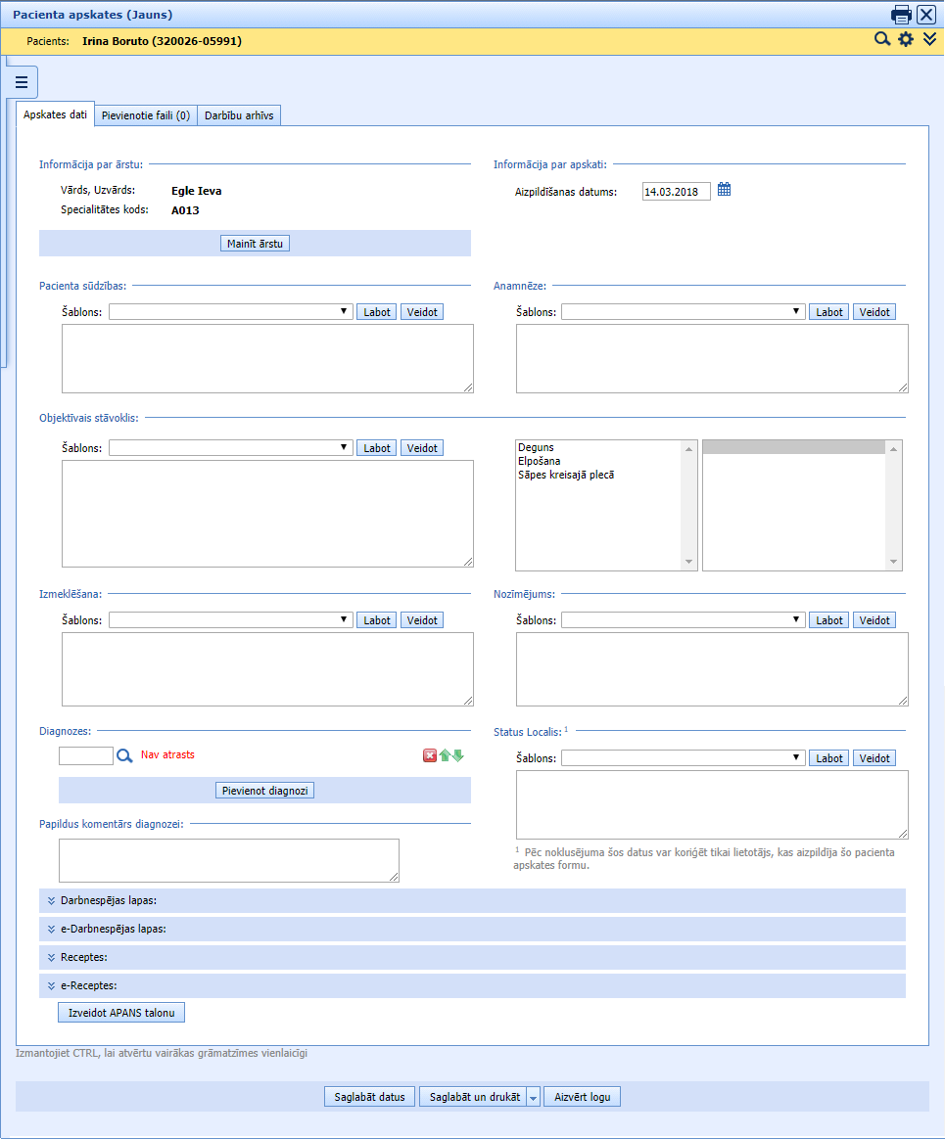Switch to Pievienotie faili tab
The image size is (945, 1139).
tap(146, 115)
